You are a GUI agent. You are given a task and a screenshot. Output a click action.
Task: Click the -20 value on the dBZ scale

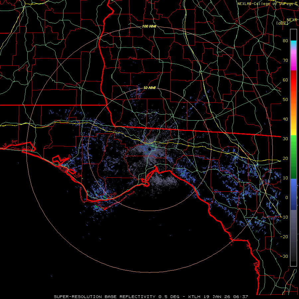[x=284, y=237]
